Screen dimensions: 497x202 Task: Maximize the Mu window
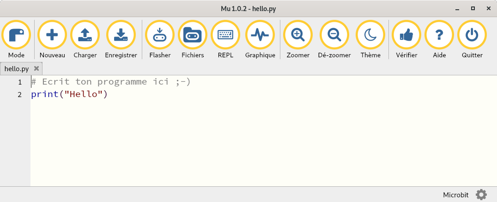click(473, 9)
